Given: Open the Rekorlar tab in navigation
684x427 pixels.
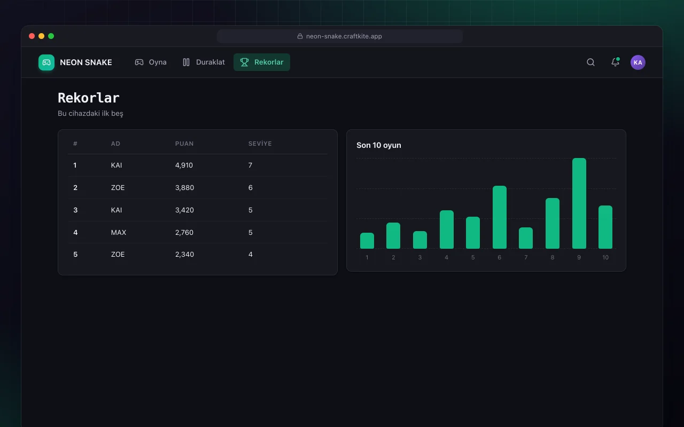Looking at the screenshot, I should (262, 62).
